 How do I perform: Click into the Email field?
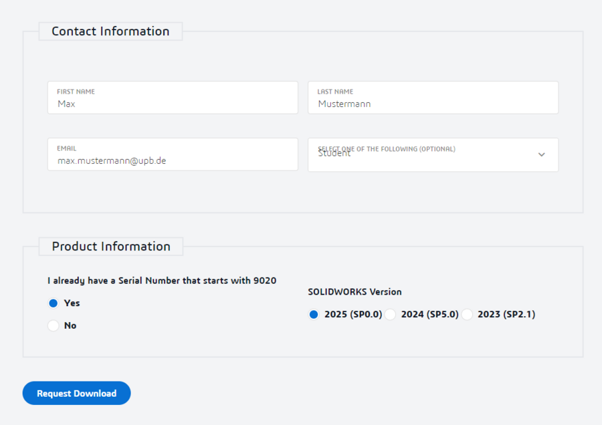pos(173,154)
